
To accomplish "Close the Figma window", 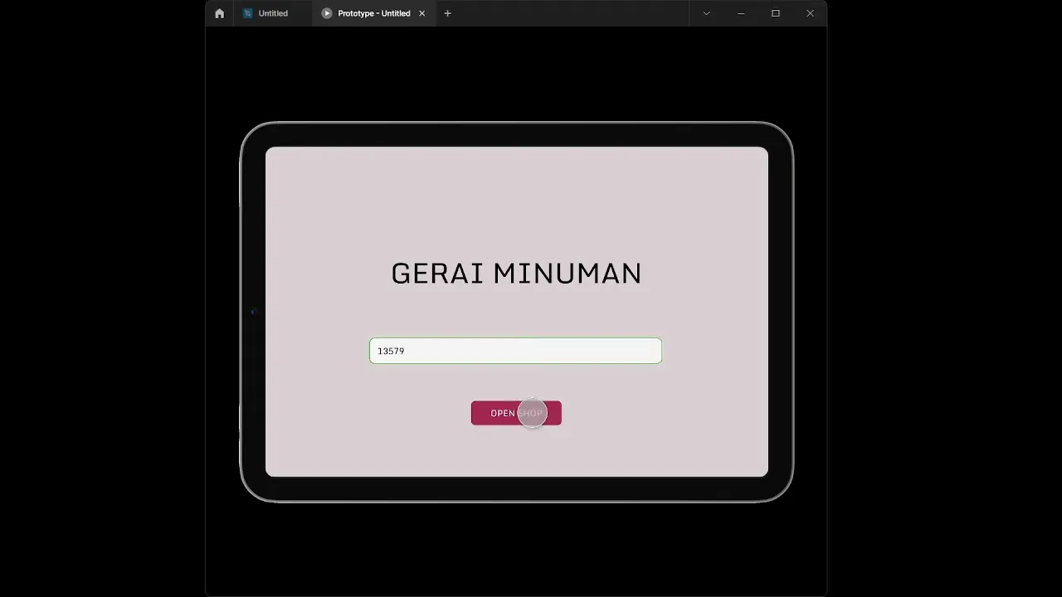I will point(810,13).
